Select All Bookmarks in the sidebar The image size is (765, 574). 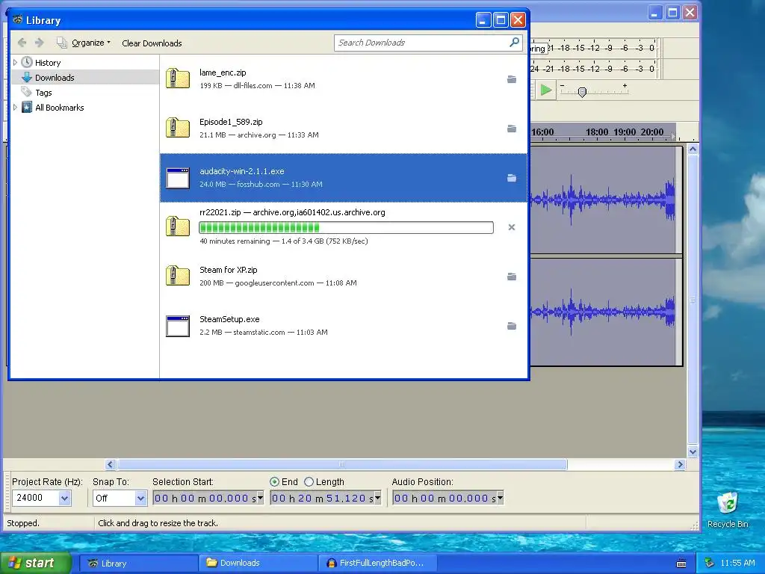(x=59, y=108)
